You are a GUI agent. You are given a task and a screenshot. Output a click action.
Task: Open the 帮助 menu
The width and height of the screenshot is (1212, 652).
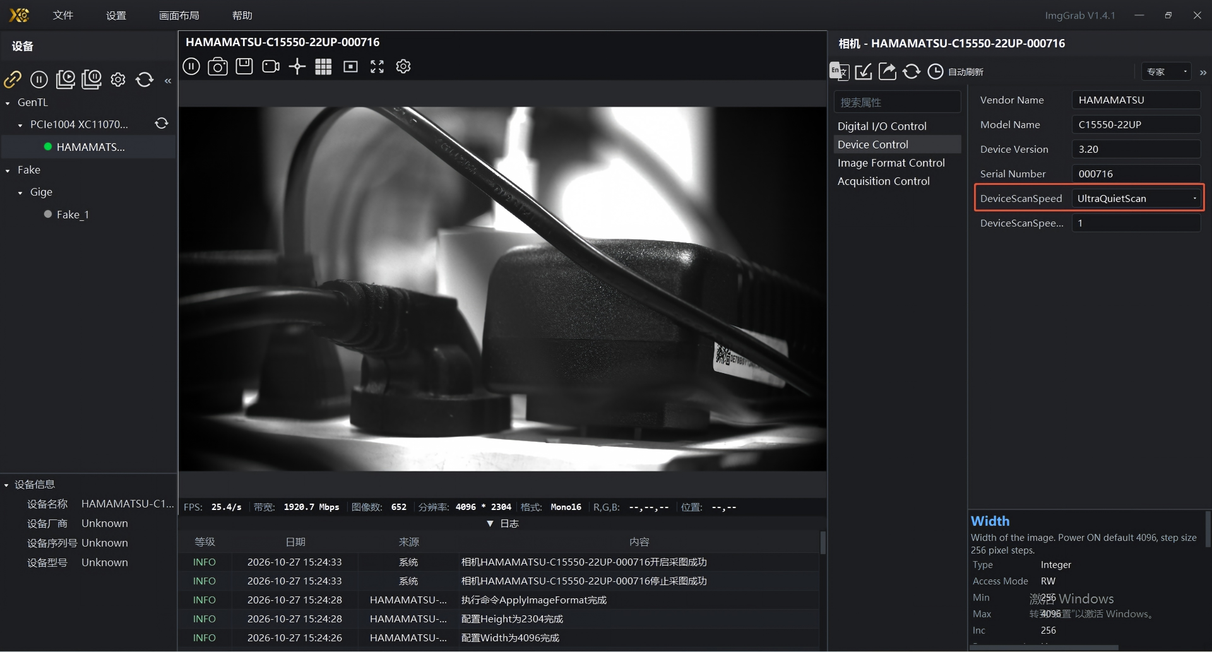pos(242,15)
